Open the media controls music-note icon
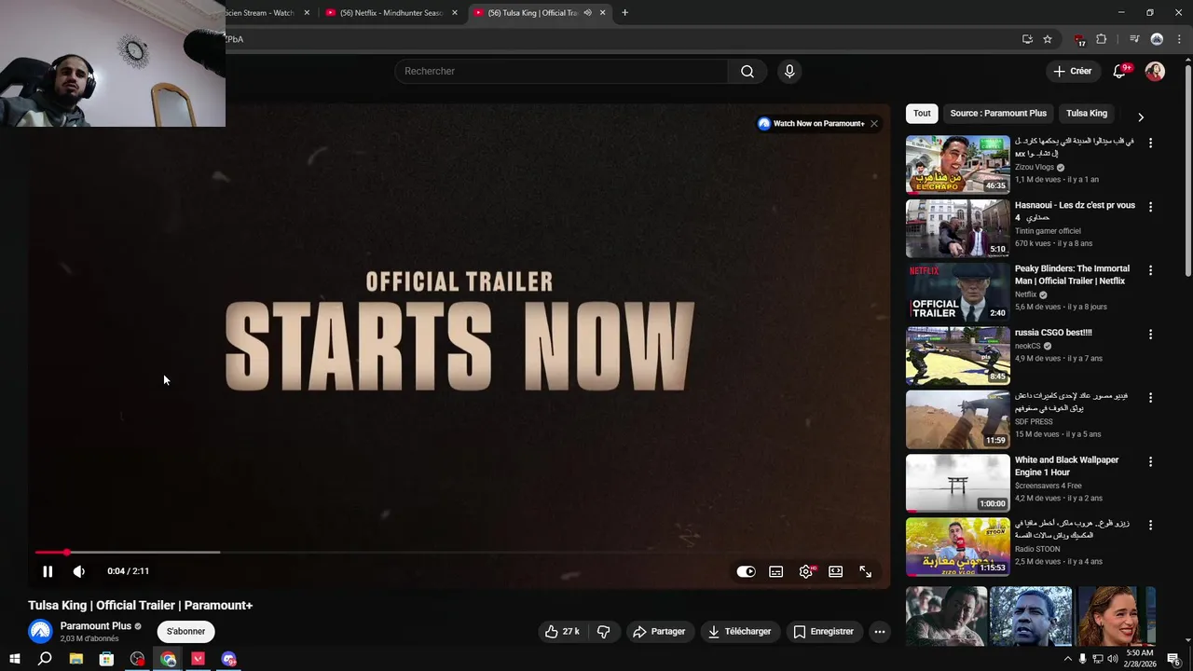1193x671 pixels. pyautogui.click(x=1134, y=39)
